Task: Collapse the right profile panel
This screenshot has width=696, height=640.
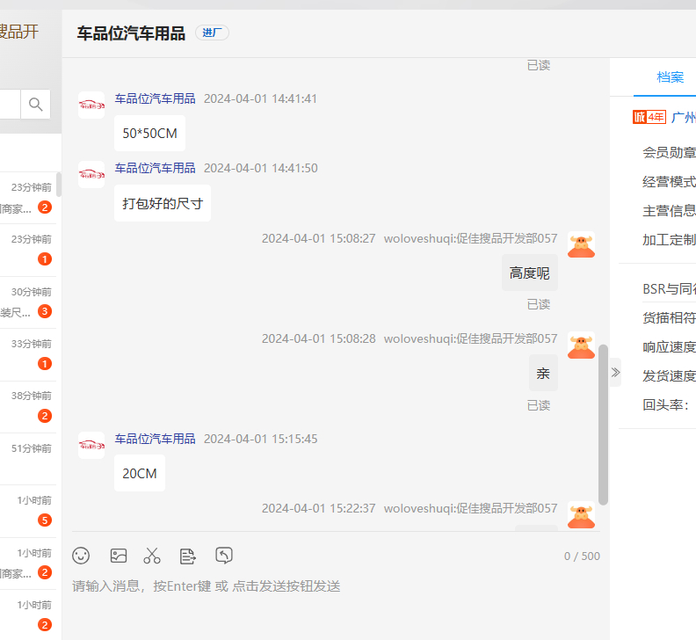Action: tap(615, 373)
